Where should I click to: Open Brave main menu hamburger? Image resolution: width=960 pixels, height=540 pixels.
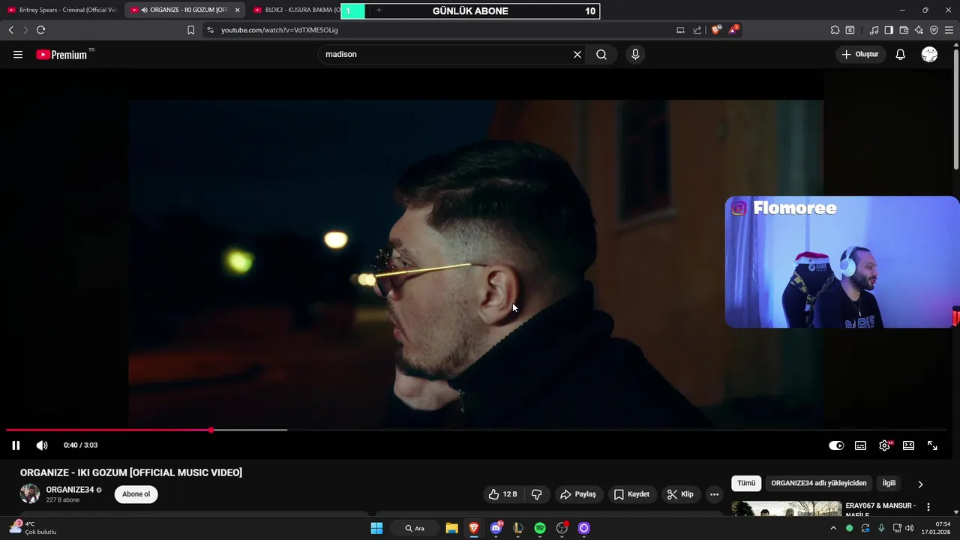tap(949, 30)
